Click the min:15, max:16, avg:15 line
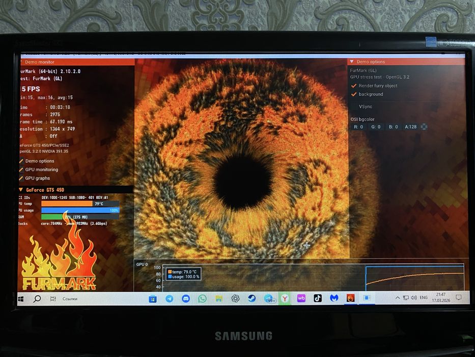This screenshot has width=475, height=357. tap(46, 98)
